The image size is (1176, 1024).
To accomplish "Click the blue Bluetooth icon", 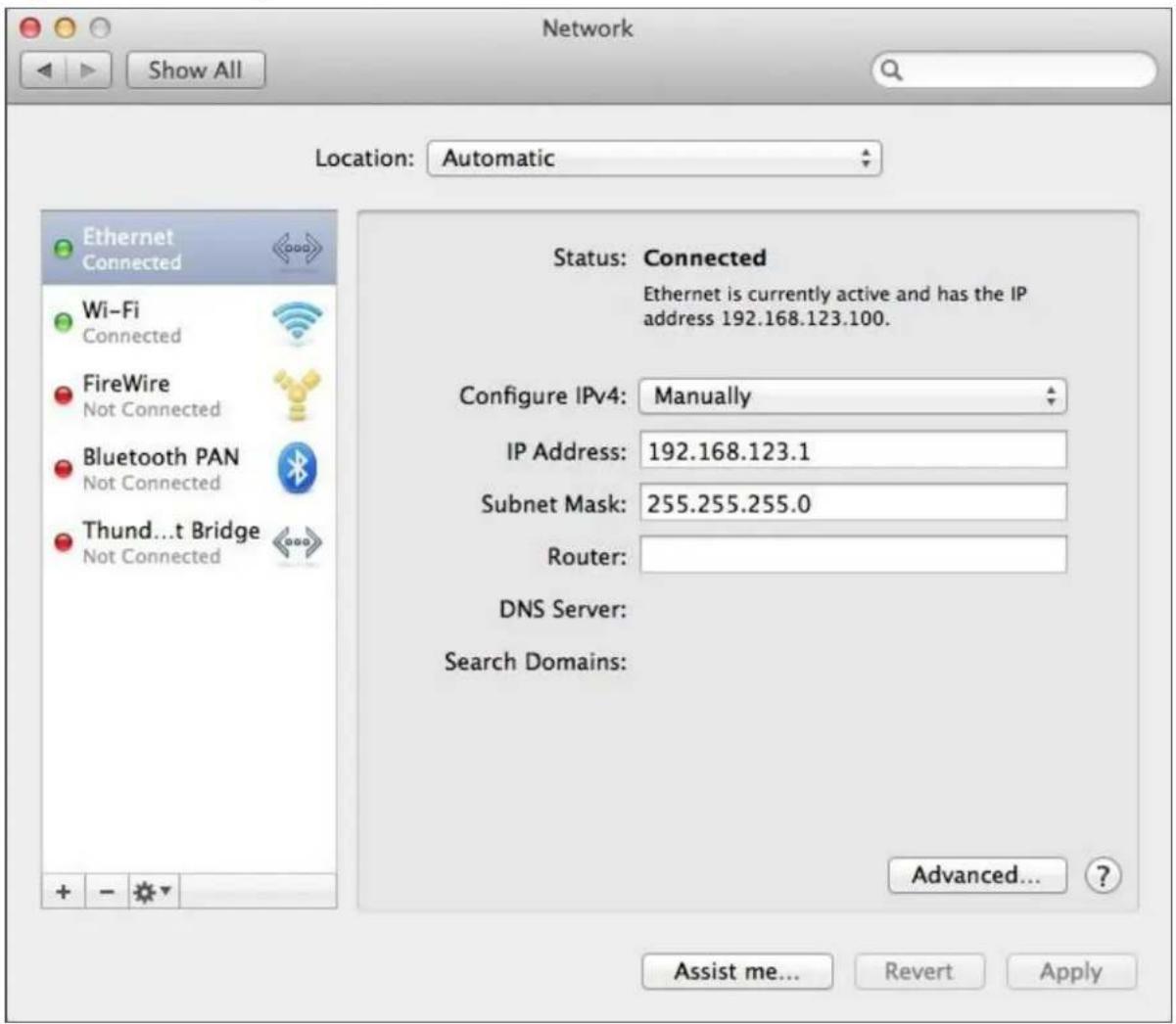I will point(297,469).
